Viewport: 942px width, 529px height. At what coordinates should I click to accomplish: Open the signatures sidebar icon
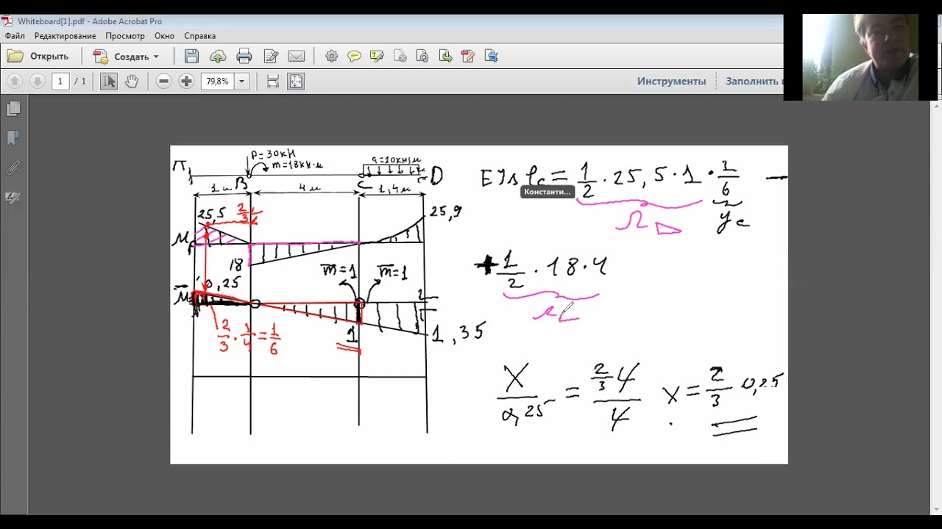tap(13, 198)
